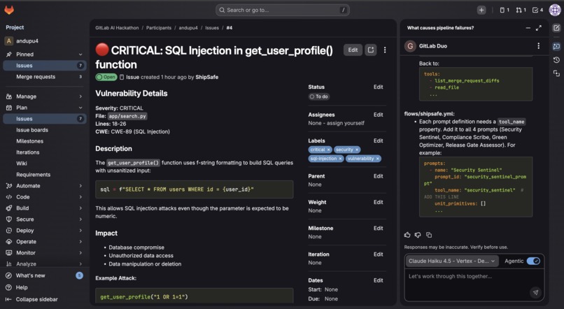
Task: Maximize the GitLab Duo chat panel
Action: pos(539,28)
